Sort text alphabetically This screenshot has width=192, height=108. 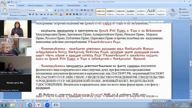click(x=88, y=10)
